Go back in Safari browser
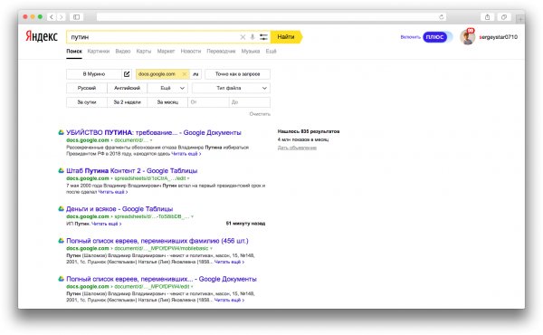 52,17
